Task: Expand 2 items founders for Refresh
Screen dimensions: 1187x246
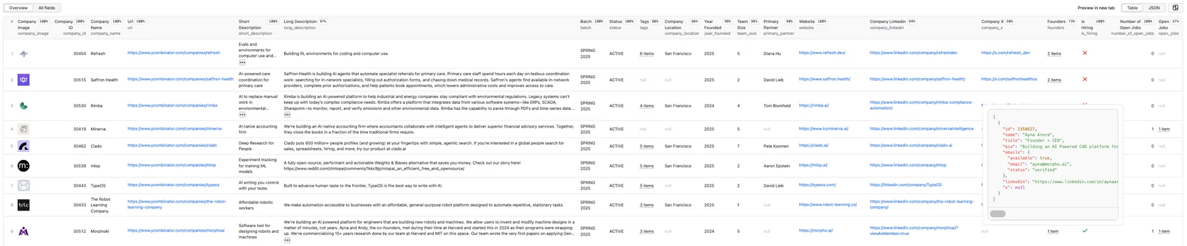Action: (x=1054, y=54)
